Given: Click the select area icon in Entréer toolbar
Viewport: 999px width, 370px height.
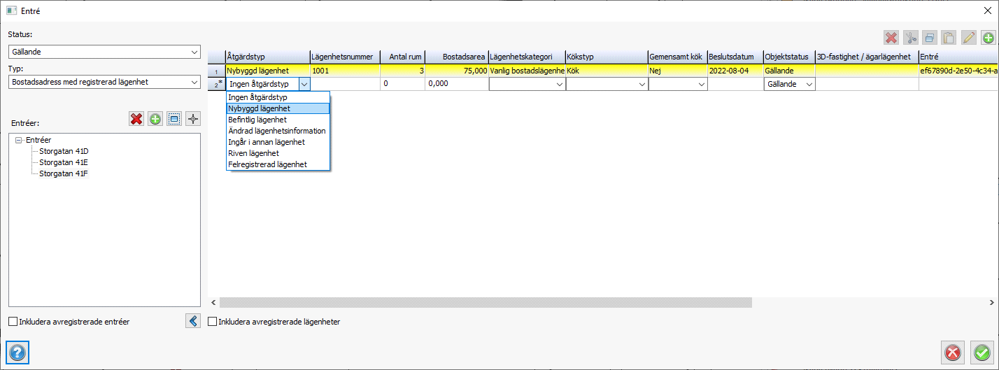Looking at the screenshot, I should coord(174,119).
